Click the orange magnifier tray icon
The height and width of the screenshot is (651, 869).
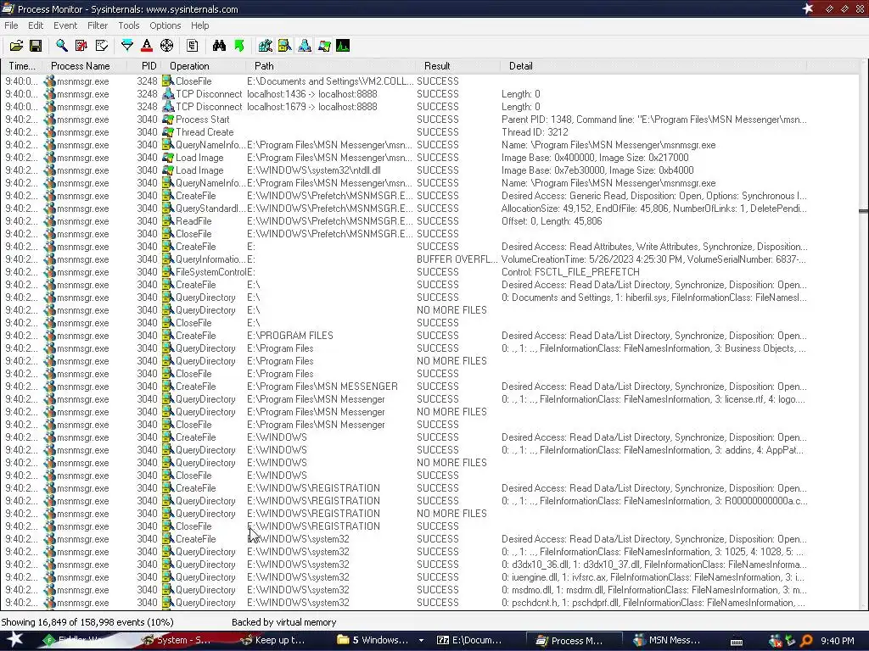806,641
